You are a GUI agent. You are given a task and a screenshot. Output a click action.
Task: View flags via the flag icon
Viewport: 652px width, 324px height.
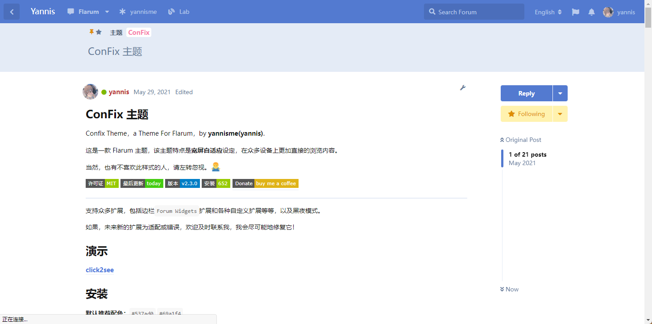click(576, 12)
